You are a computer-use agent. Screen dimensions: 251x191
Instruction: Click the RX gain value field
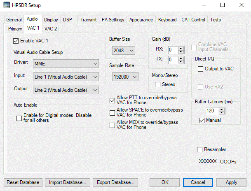tap(173, 50)
